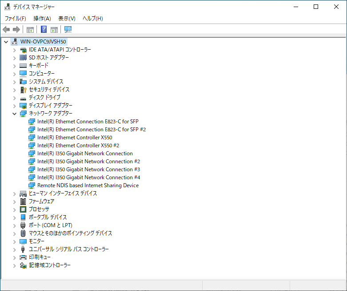
Task: Click the ポート (COM と LPT) icon
Action: tap(23, 225)
